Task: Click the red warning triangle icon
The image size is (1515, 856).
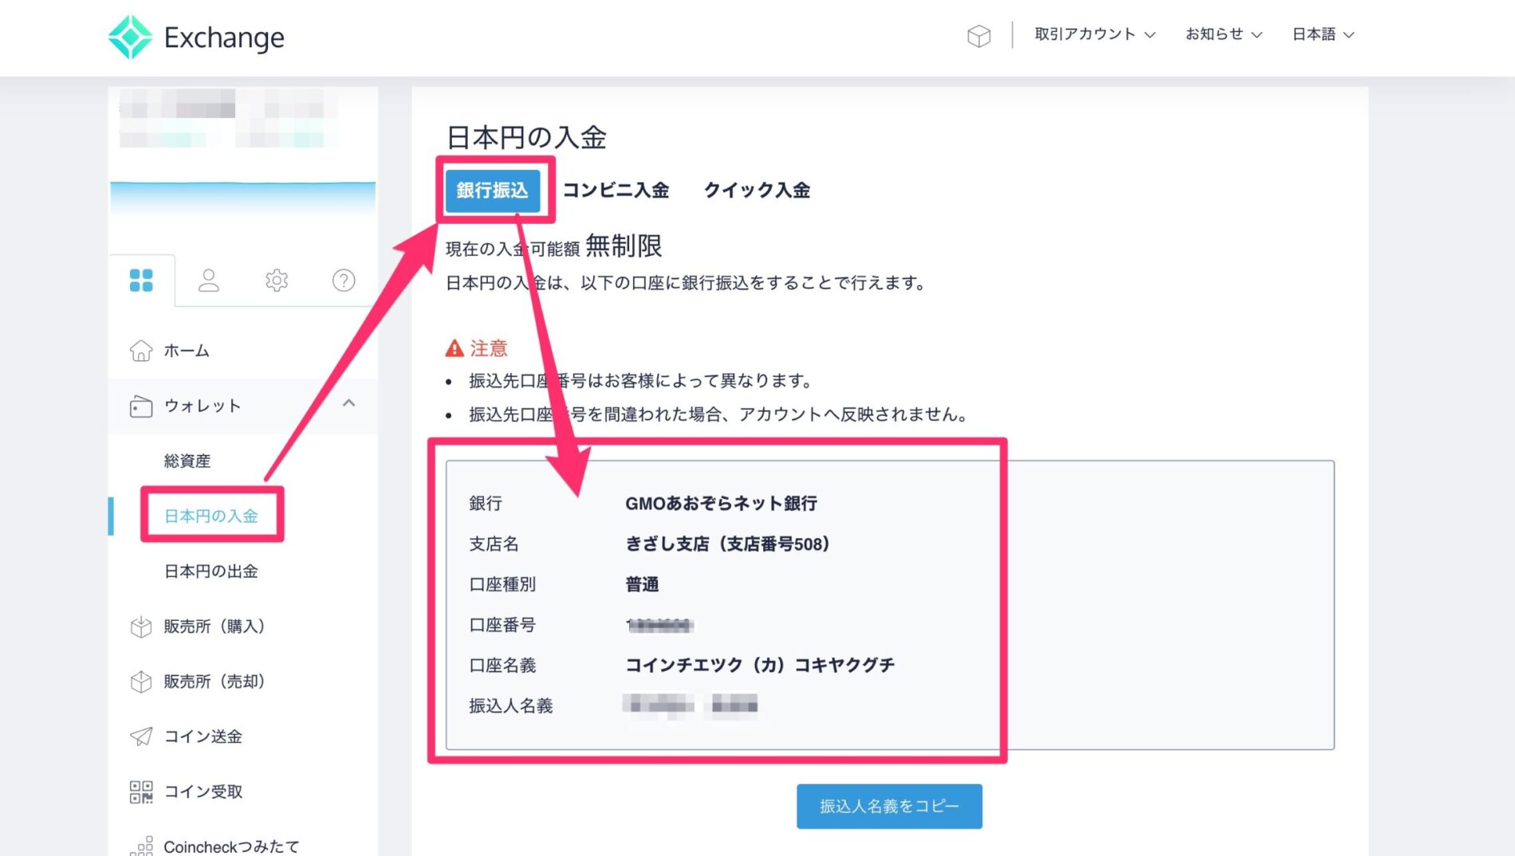Action: tap(454, 348)
